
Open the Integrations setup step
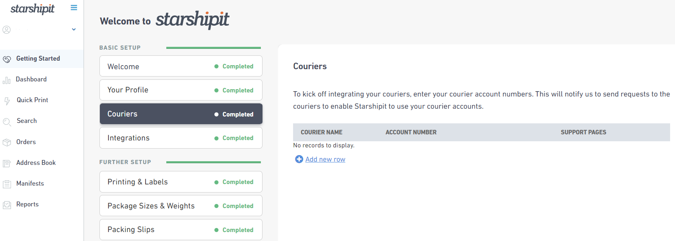pos(181,138)
